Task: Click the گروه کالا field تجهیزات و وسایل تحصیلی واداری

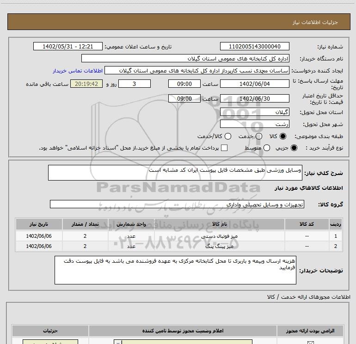Action: tap(177, 204)
